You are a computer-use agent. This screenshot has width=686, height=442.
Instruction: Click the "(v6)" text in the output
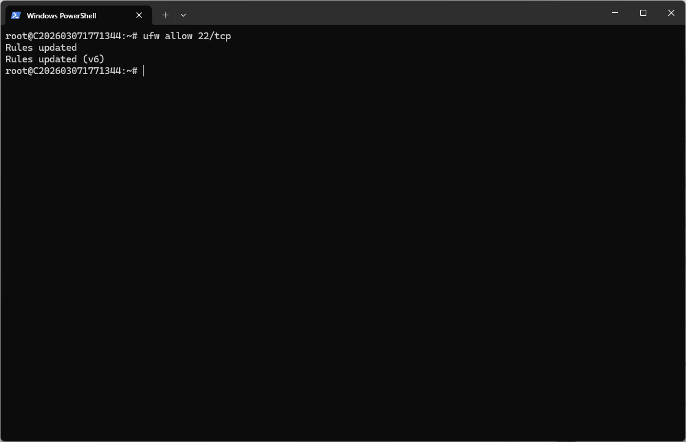coord(93,59)
